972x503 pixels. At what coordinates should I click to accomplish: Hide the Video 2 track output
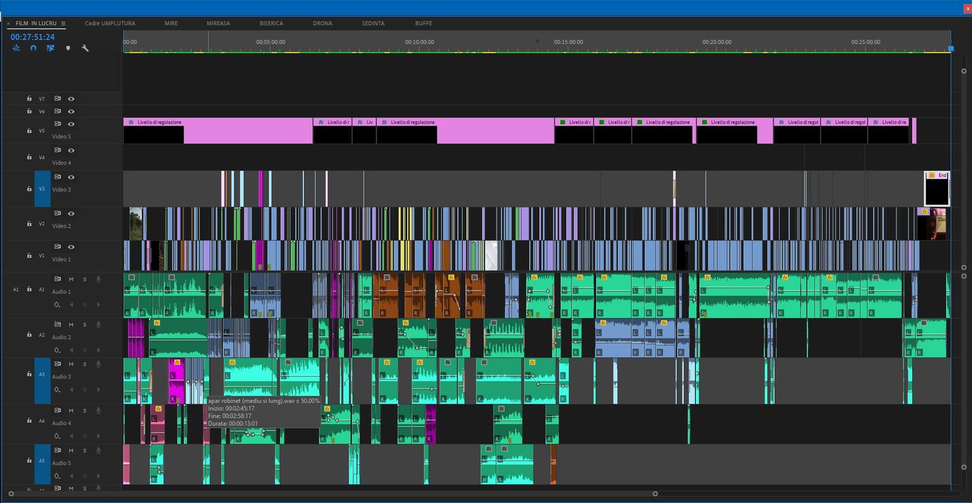71,213
